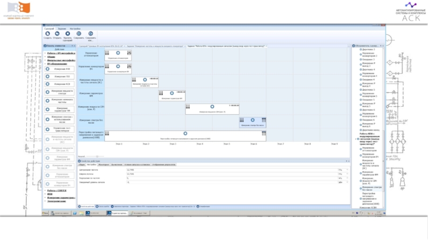Select the Измерение АЧХ action icon
The image size is (428, 240).
click(x=48, y=69)
